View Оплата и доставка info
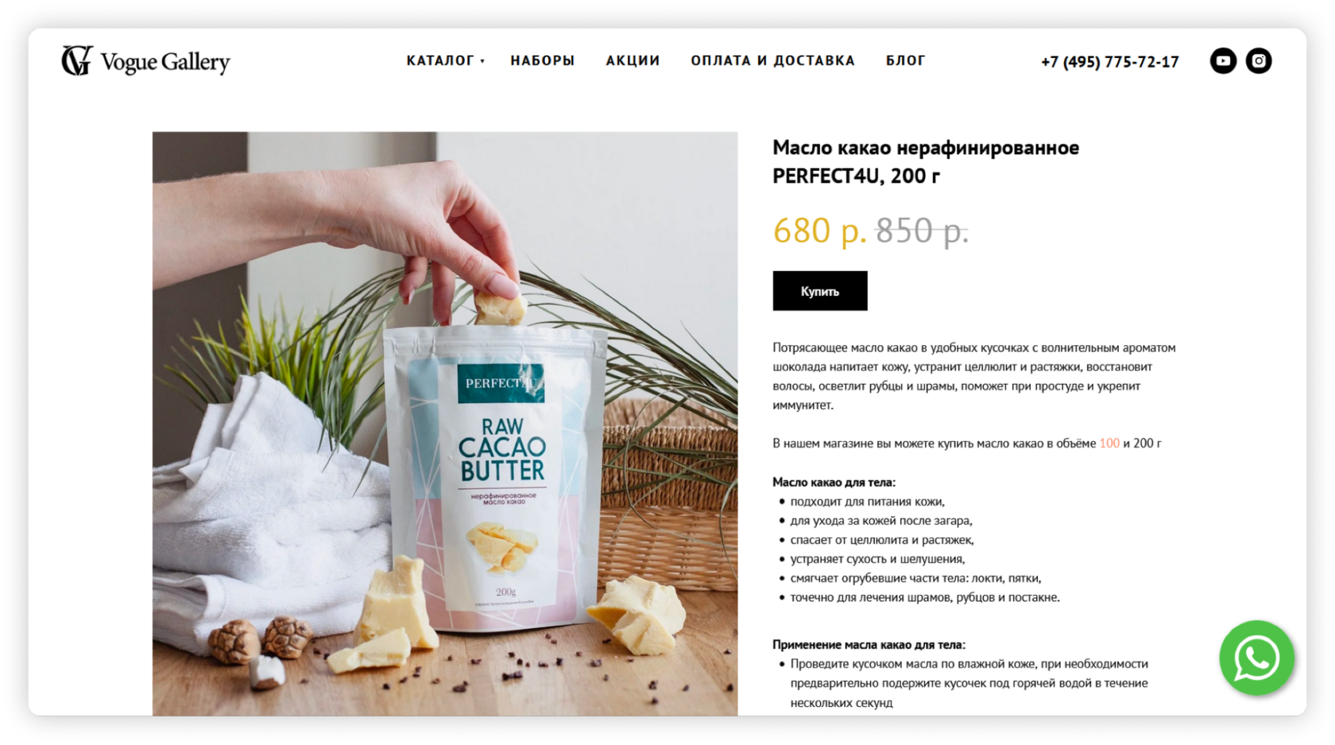 tap(772, 60)
